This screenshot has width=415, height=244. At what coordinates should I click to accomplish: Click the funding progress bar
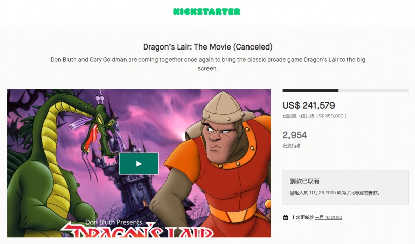point(346,90)
